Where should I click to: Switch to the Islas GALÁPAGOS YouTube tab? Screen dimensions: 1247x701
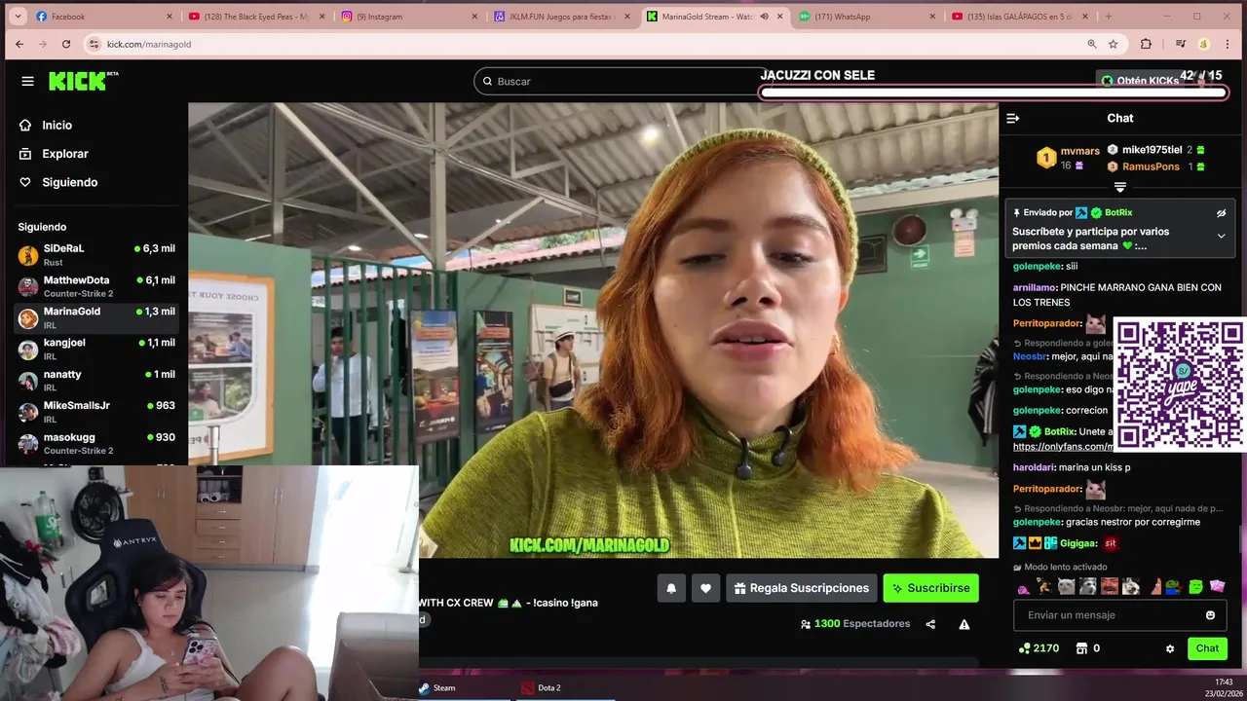[1018, 17]
